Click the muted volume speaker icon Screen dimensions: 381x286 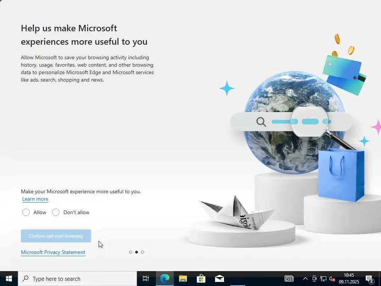click(x=332, y=279)
